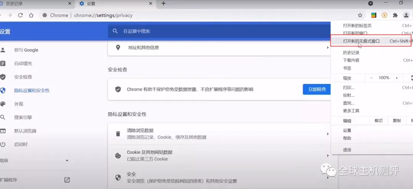Expand the Cookie 及其他网站数据 arrow
The width and height of the screenshot is (413, 189).
click(x=328, y=156)
